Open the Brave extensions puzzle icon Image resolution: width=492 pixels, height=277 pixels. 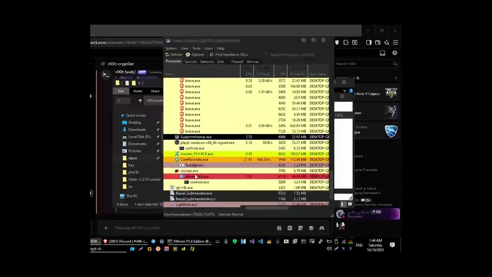pyautogui.click(x=346, y=43)
